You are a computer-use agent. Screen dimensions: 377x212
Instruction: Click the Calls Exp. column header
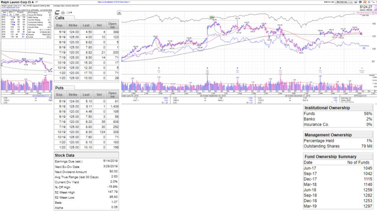click(x=60, y=25)
